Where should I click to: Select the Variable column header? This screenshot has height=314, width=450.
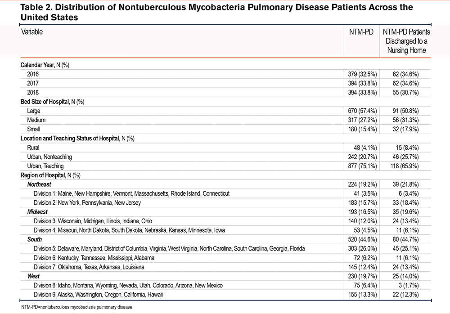[x=32, y=31]
